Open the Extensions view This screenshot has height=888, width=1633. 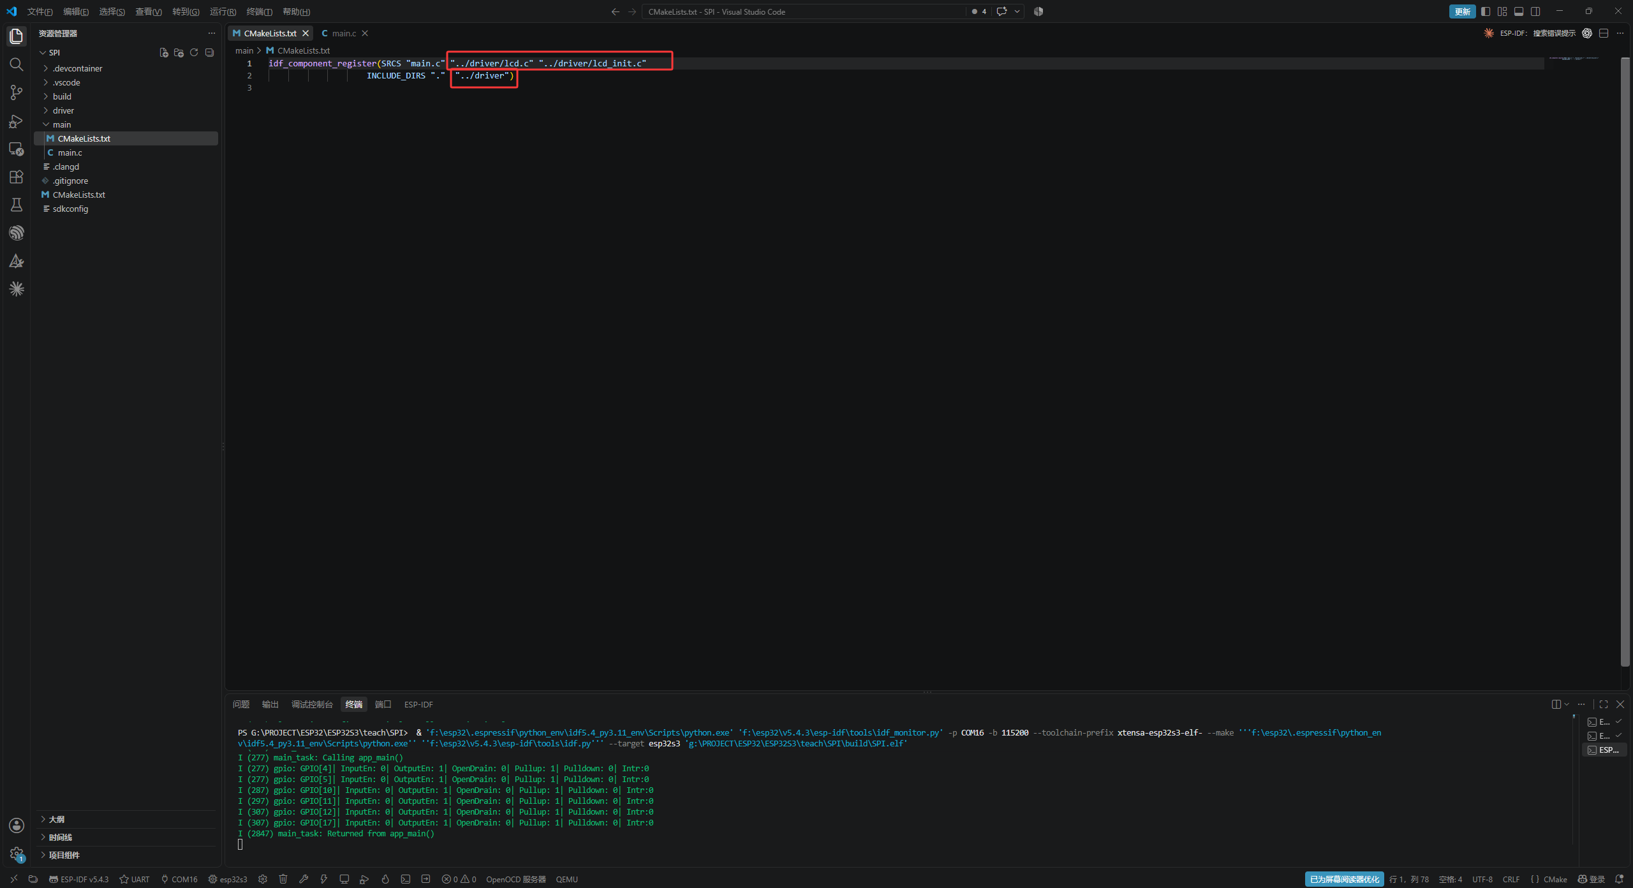(x=17, y=177)
